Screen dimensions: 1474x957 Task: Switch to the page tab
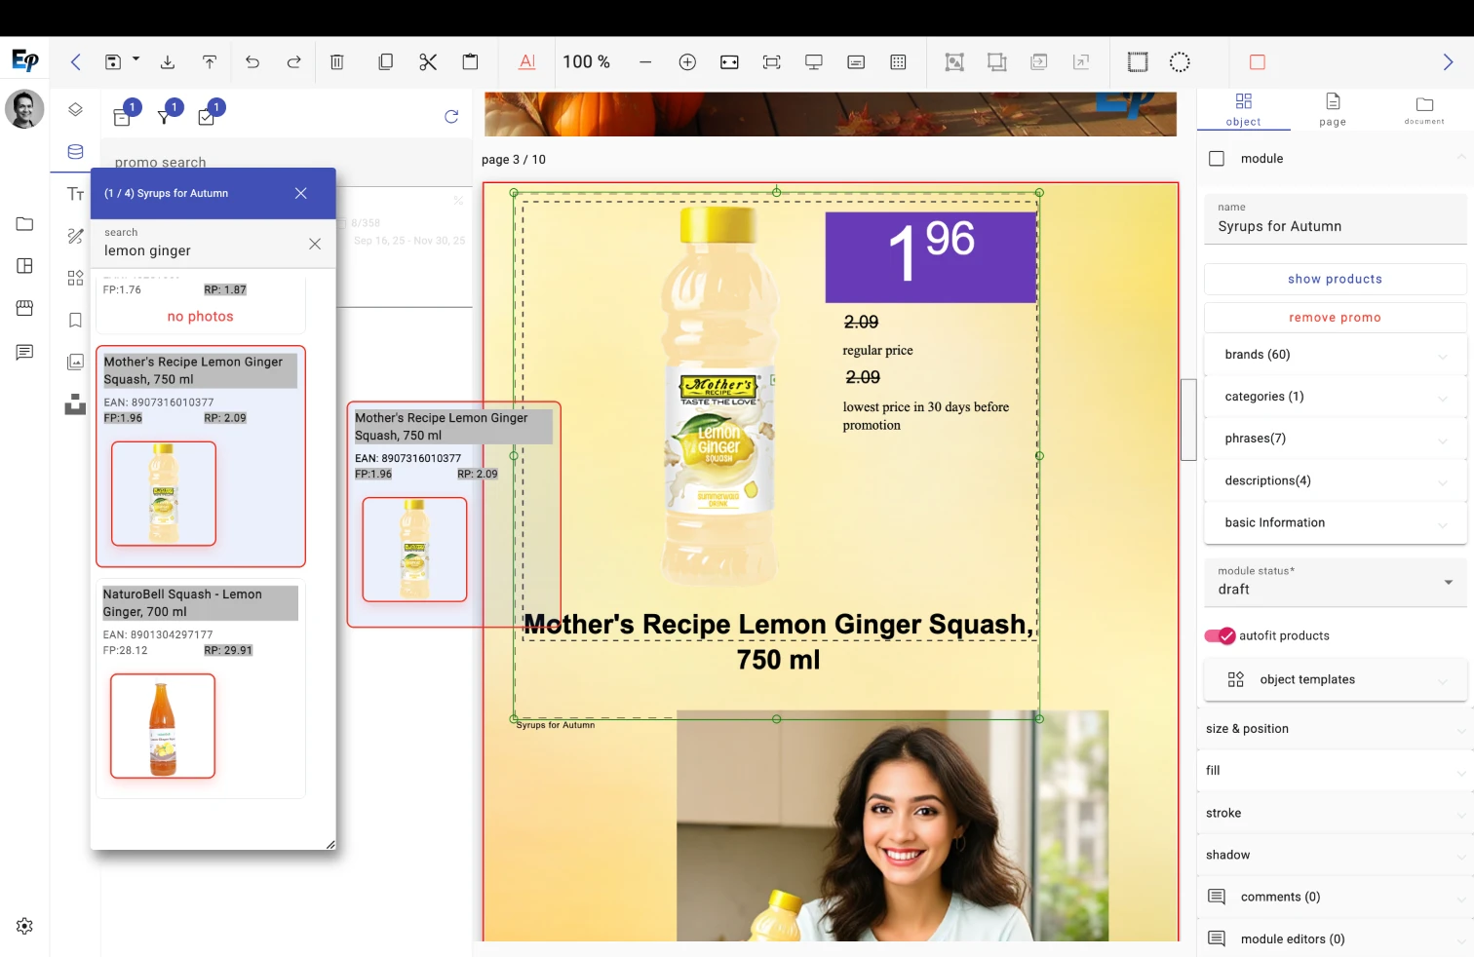[1333, 109]
